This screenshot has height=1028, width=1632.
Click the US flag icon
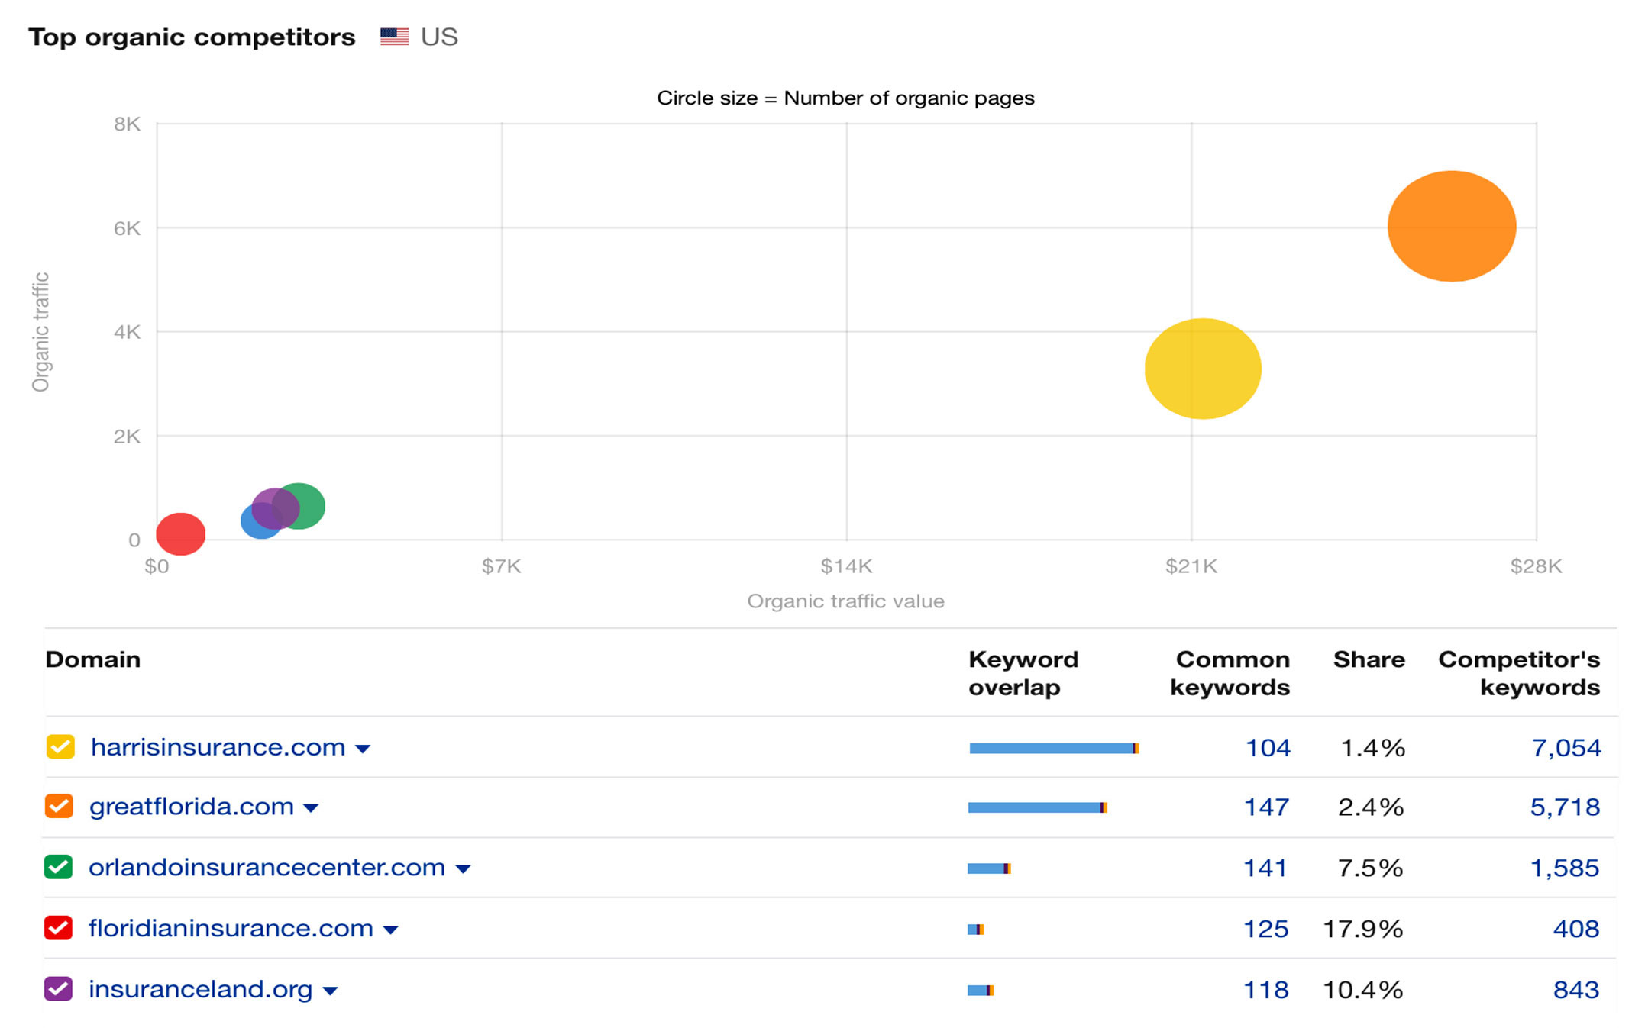[394, 37]
